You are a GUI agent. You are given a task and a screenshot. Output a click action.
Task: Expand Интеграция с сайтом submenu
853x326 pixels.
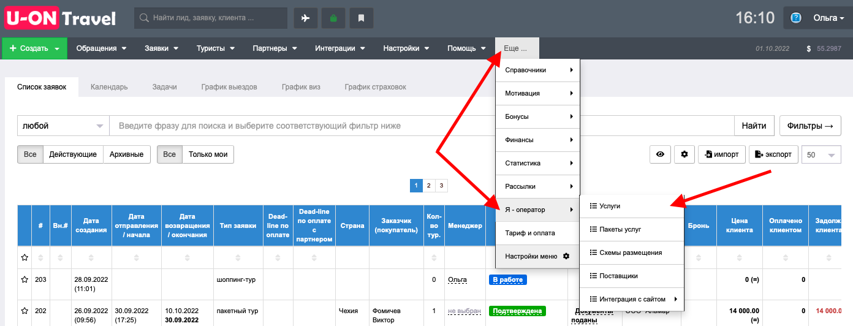click(632, 299)
